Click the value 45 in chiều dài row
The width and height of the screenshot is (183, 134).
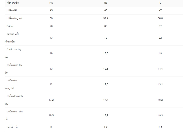point(51,10)
